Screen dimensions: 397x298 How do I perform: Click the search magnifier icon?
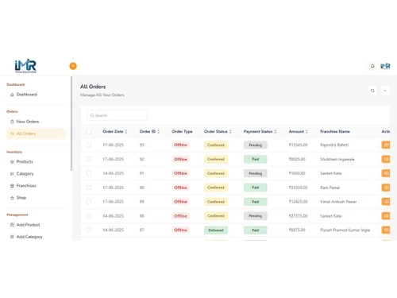click(x=92, y=115)
